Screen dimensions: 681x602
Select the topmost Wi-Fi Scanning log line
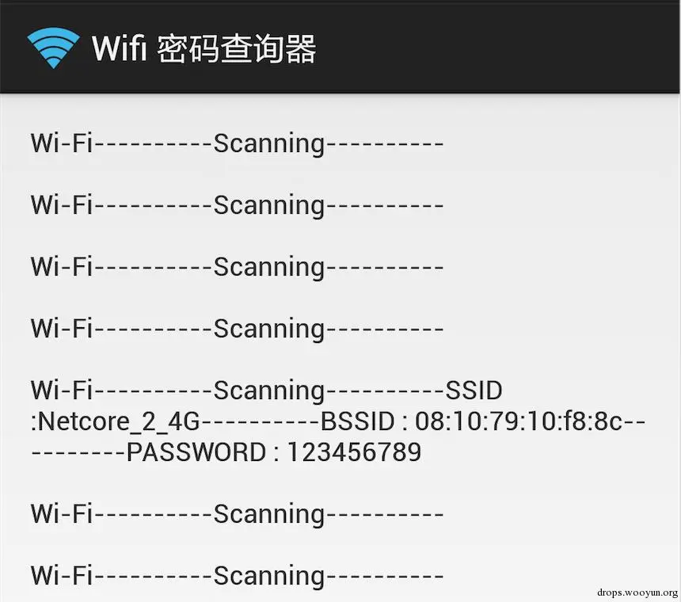point(237,143)
